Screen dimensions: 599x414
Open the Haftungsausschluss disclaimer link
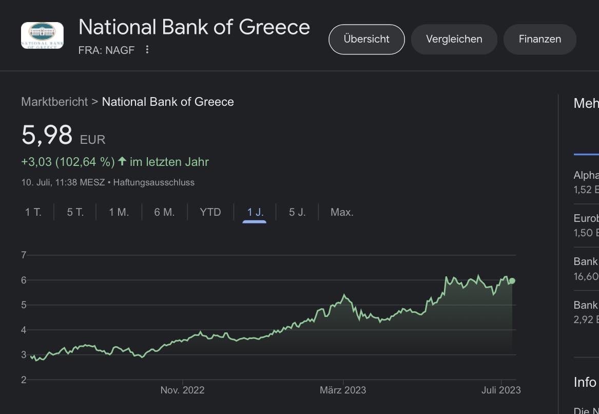tap(153, 182)
